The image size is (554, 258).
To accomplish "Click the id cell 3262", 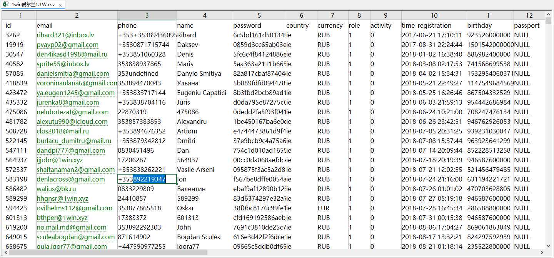I will 20,35.
